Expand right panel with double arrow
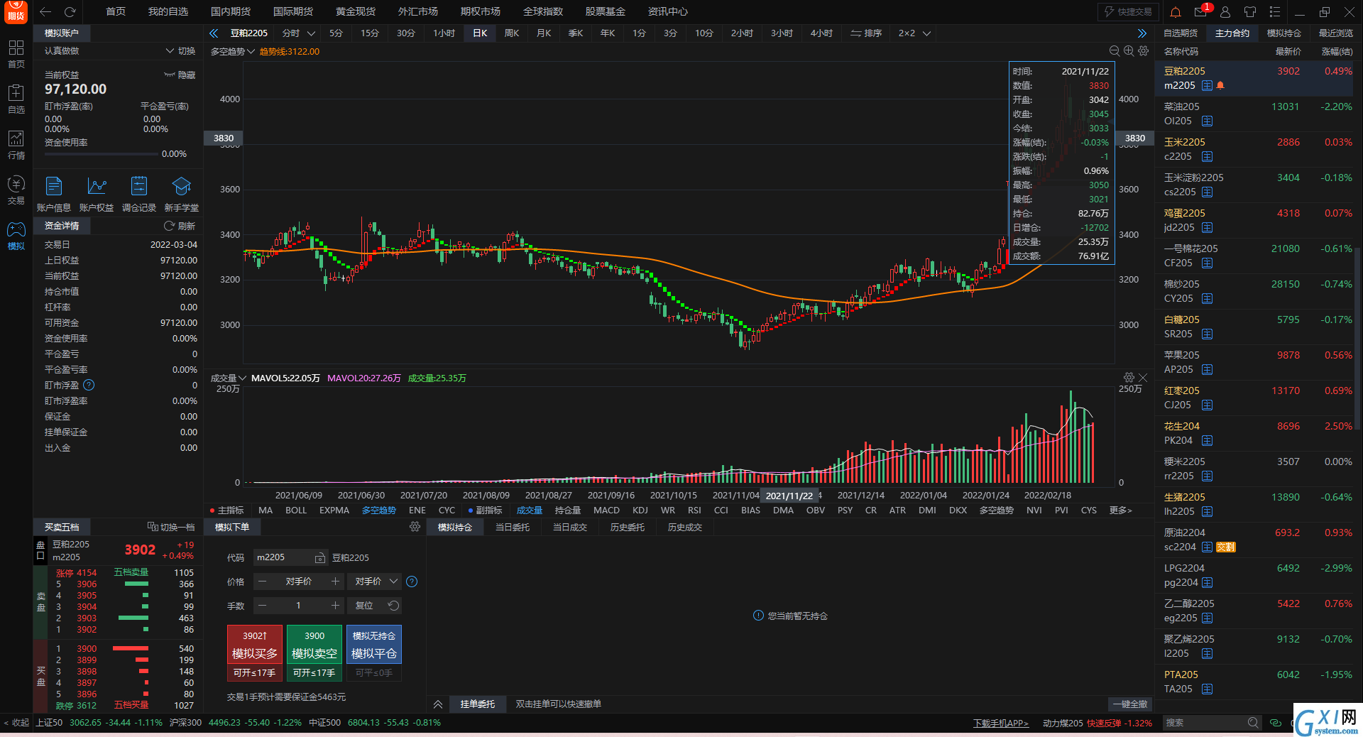 (1142, 33)
